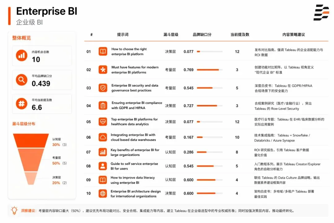334x223 pixels.
Task: Click the row number 04
Action: pyautogui.click(x=89, y=106)
